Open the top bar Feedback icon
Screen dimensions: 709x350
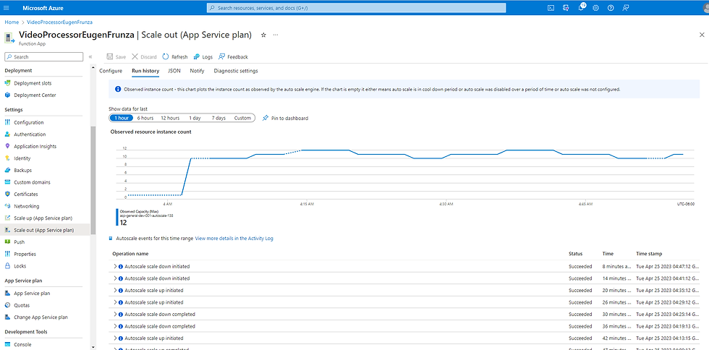(x=625, y=8)
